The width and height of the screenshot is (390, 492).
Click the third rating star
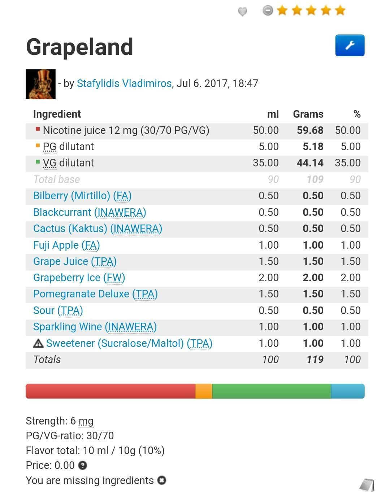point(311,10)
